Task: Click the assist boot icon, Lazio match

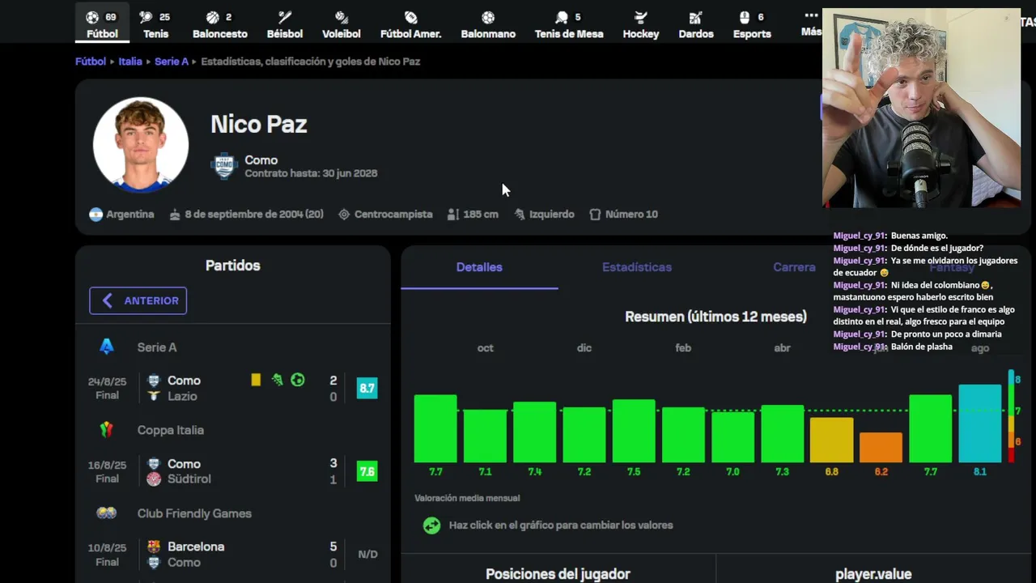Action: tap(277, 380)
